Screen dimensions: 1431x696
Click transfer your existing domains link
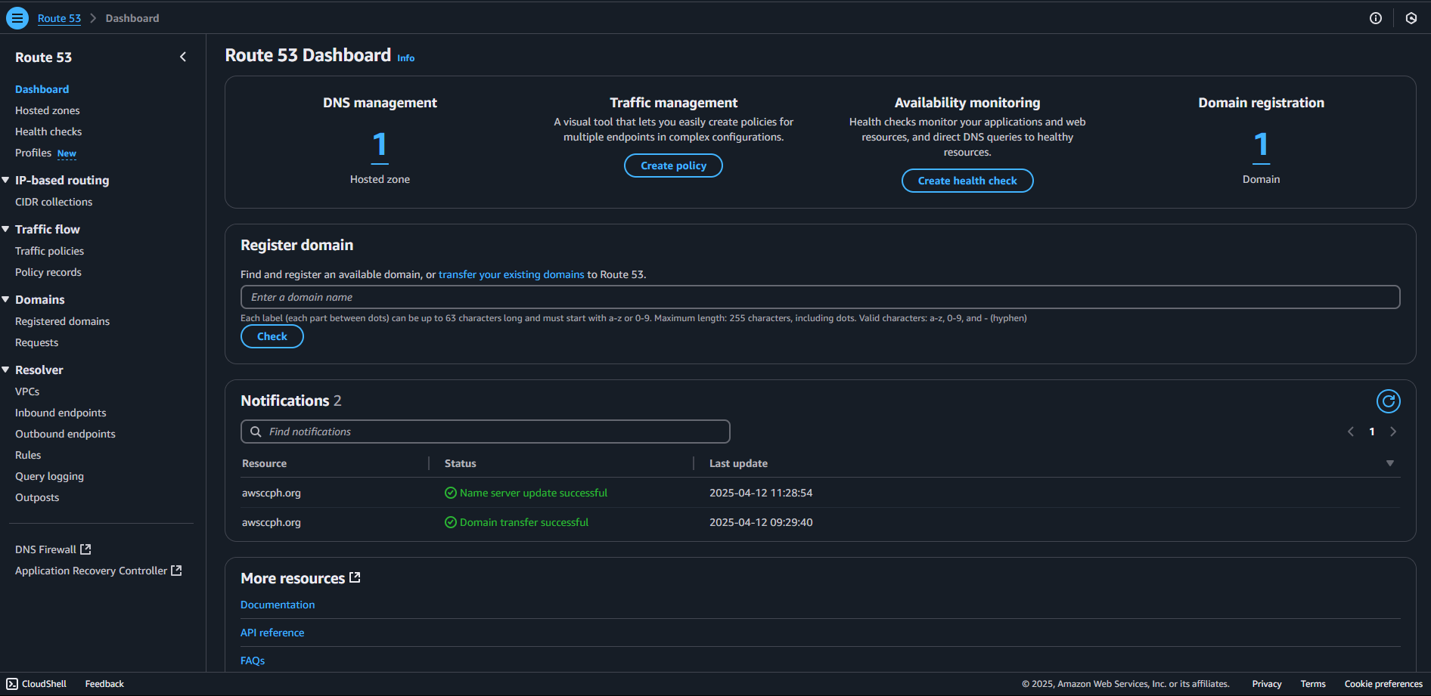(x=511, y=274)
